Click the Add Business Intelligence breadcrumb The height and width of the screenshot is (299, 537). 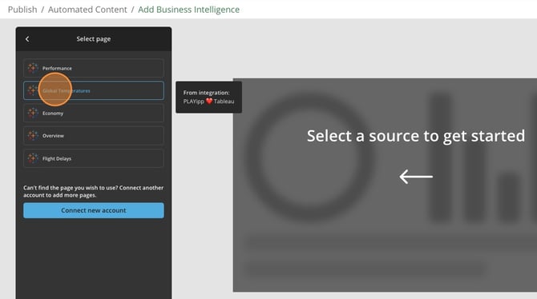[x=188, y=10]
